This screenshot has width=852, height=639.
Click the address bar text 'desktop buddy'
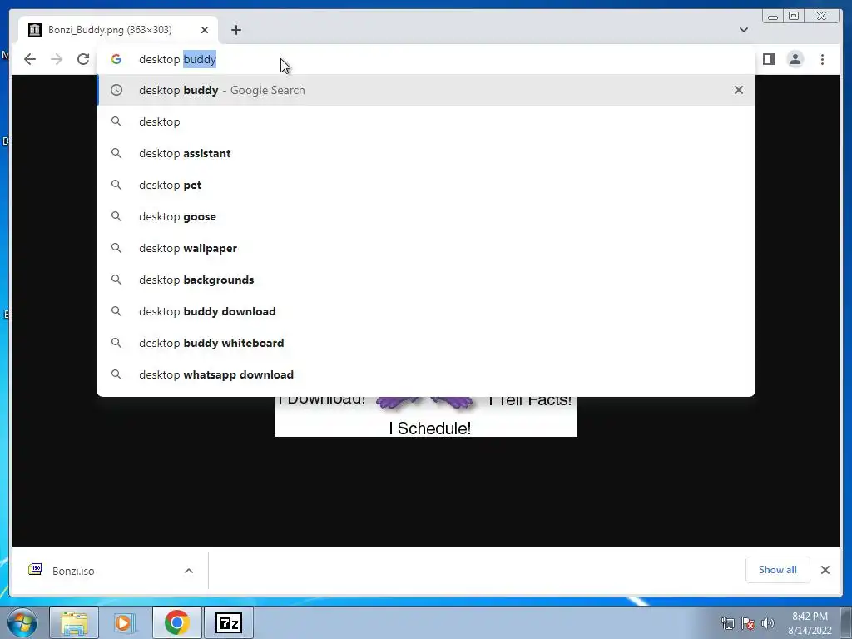pyautogui.click(x=178, y=59)
